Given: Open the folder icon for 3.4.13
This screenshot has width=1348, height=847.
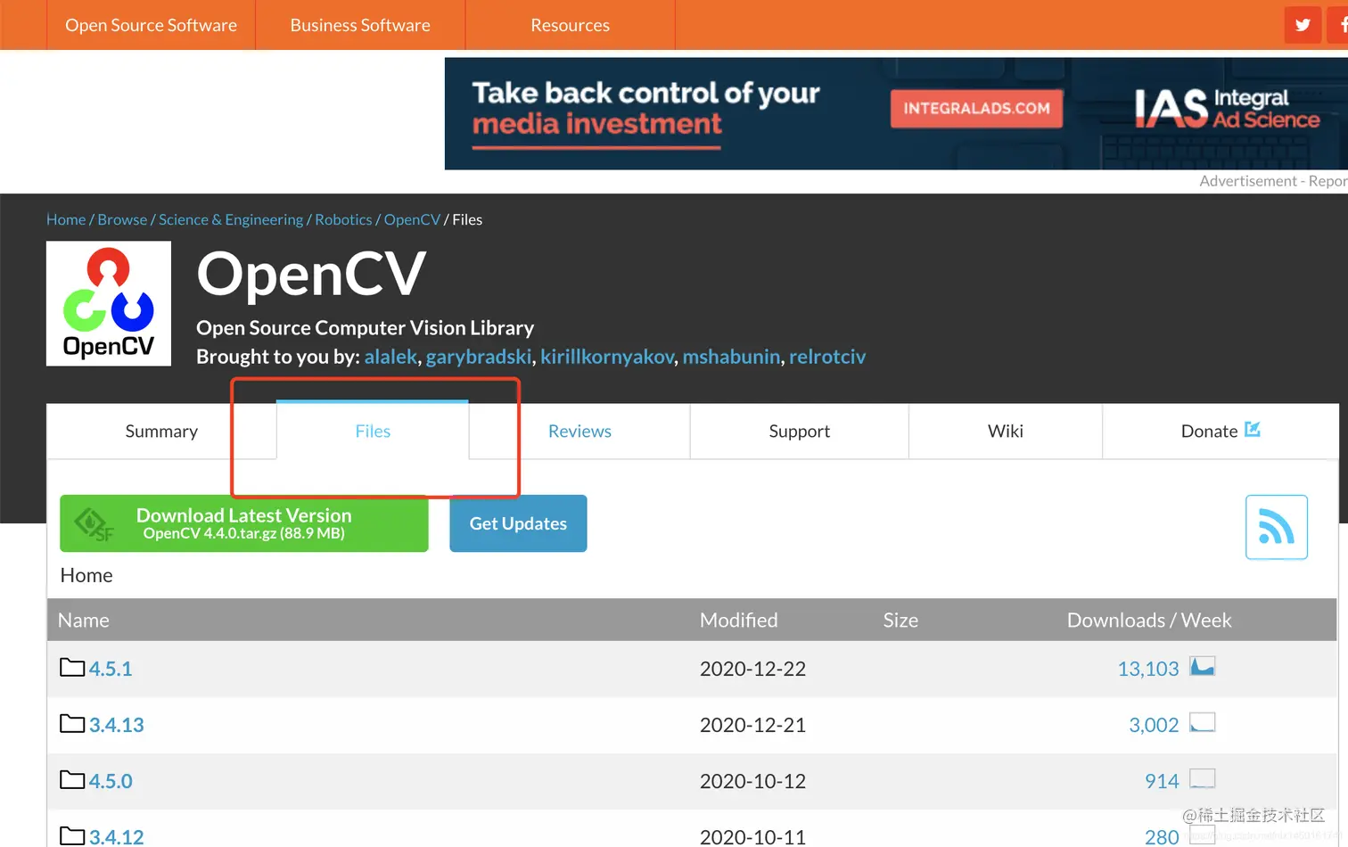Looking at the screenshot, I should pyautogui.click(x=72, y=723).
